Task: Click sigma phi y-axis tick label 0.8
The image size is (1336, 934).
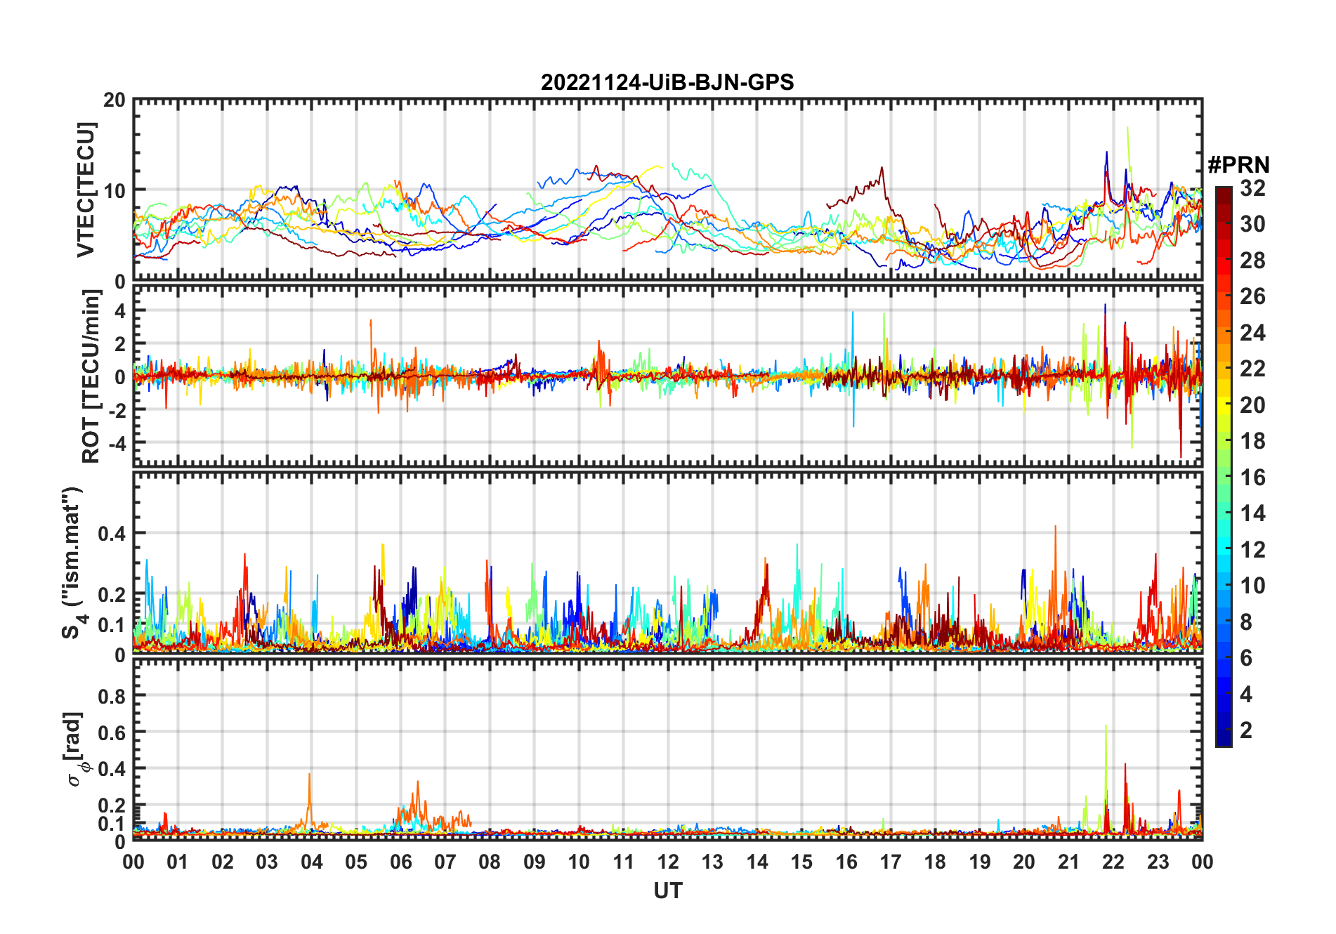Action: (x=112, y=697)
